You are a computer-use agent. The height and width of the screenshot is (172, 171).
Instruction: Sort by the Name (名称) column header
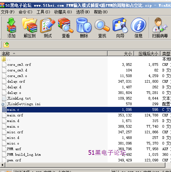[x=54, y=54]
